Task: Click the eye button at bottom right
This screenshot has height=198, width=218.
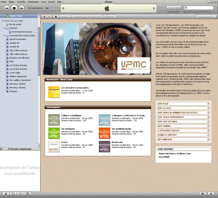Action: [x=202, y=194]
